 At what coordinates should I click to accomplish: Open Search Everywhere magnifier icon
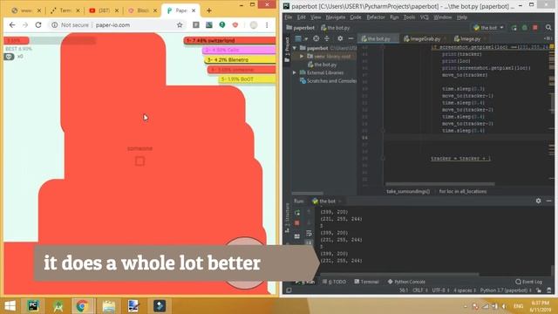pos(548,27)
